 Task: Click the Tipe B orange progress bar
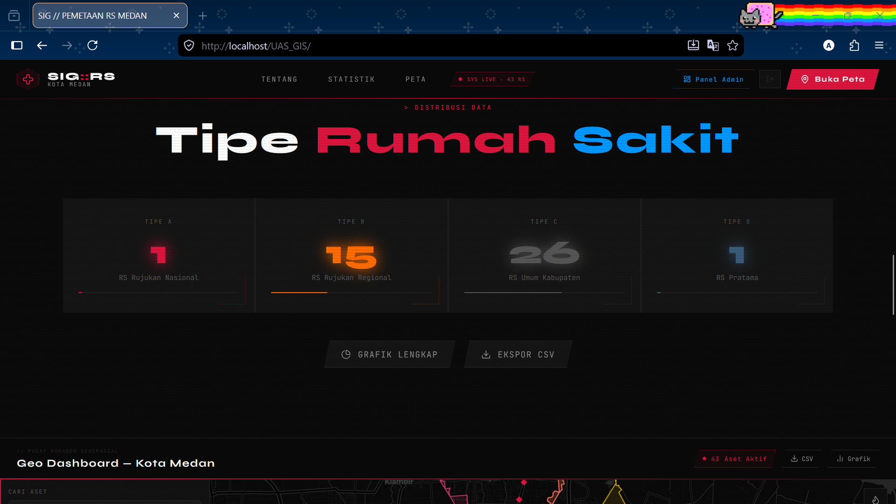tap(299, 293)
